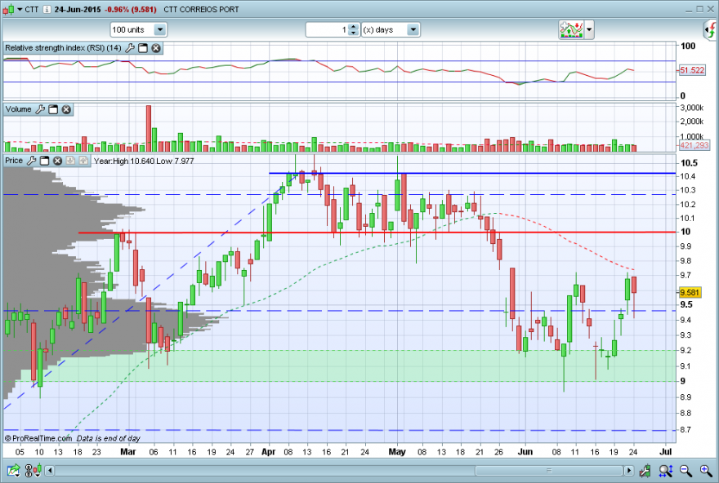The height and width of the screenshot is (483, 719).
Task: Click the add indicator chart icon
Action: pos(571,29)
